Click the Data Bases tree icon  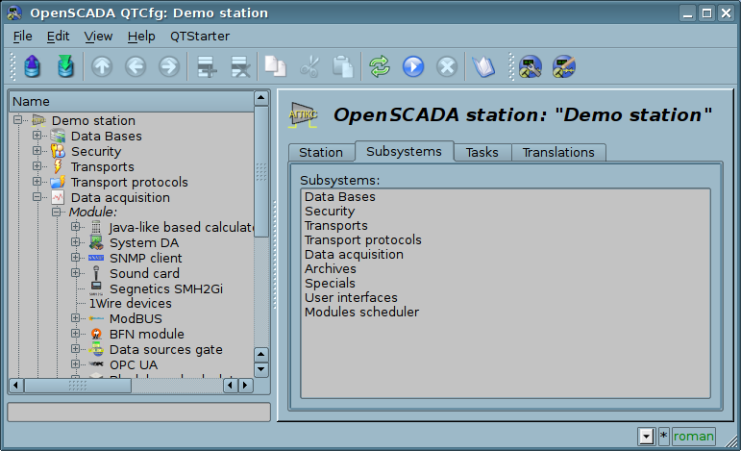[x=58, y=137]
